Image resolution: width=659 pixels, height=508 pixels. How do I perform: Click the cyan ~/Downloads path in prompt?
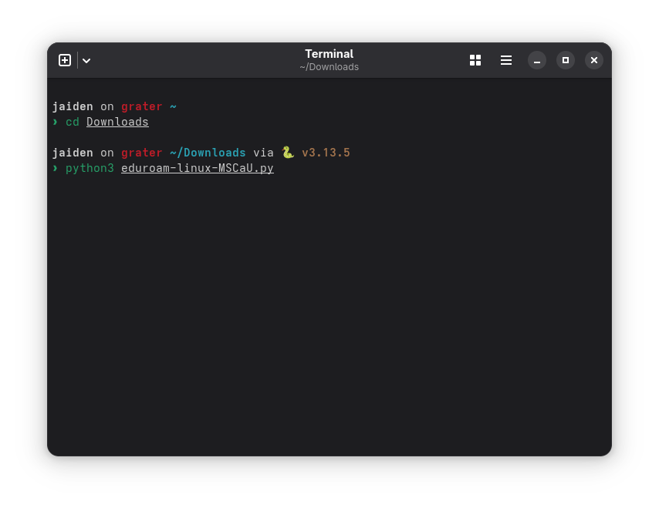click(x=208, y=153)
